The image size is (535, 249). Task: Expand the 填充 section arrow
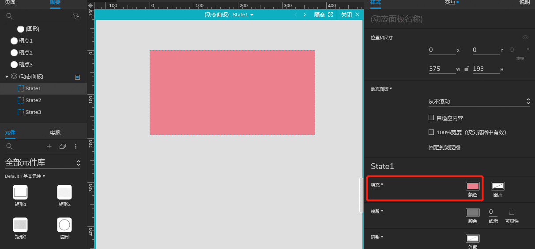tap(382, 184)
